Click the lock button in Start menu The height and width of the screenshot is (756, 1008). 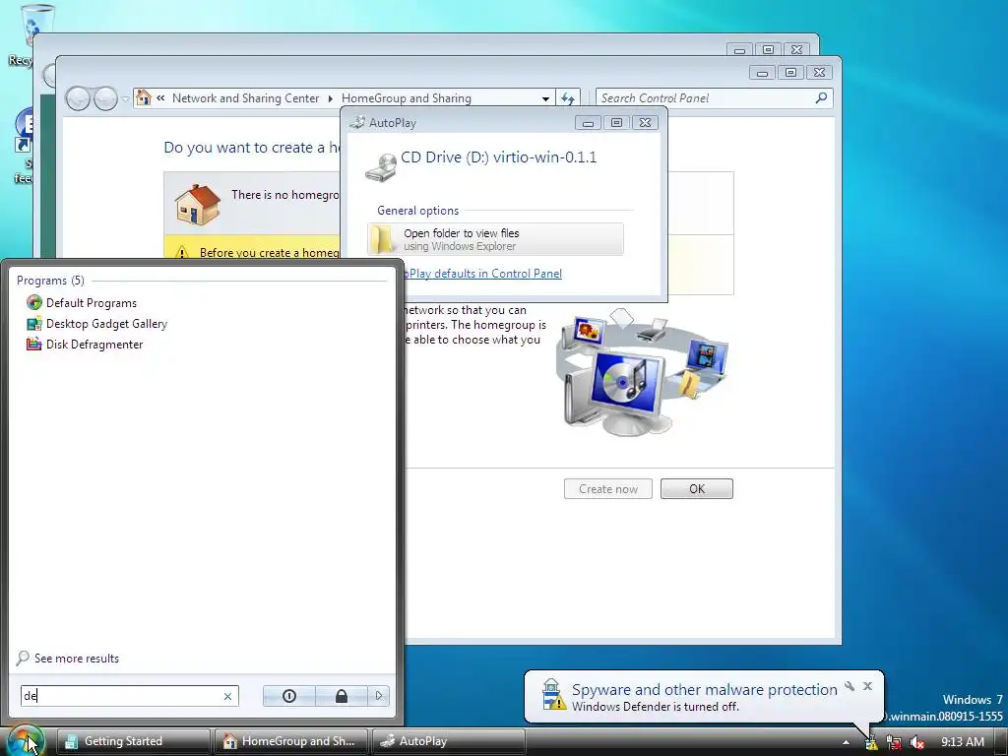(x=342, y=696)
